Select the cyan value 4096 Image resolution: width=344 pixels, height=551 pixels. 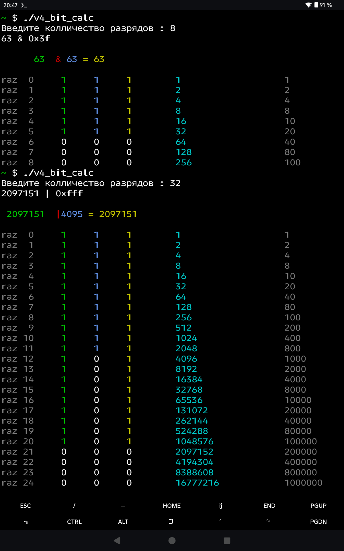pyautogui.click(x=186, y=359)
